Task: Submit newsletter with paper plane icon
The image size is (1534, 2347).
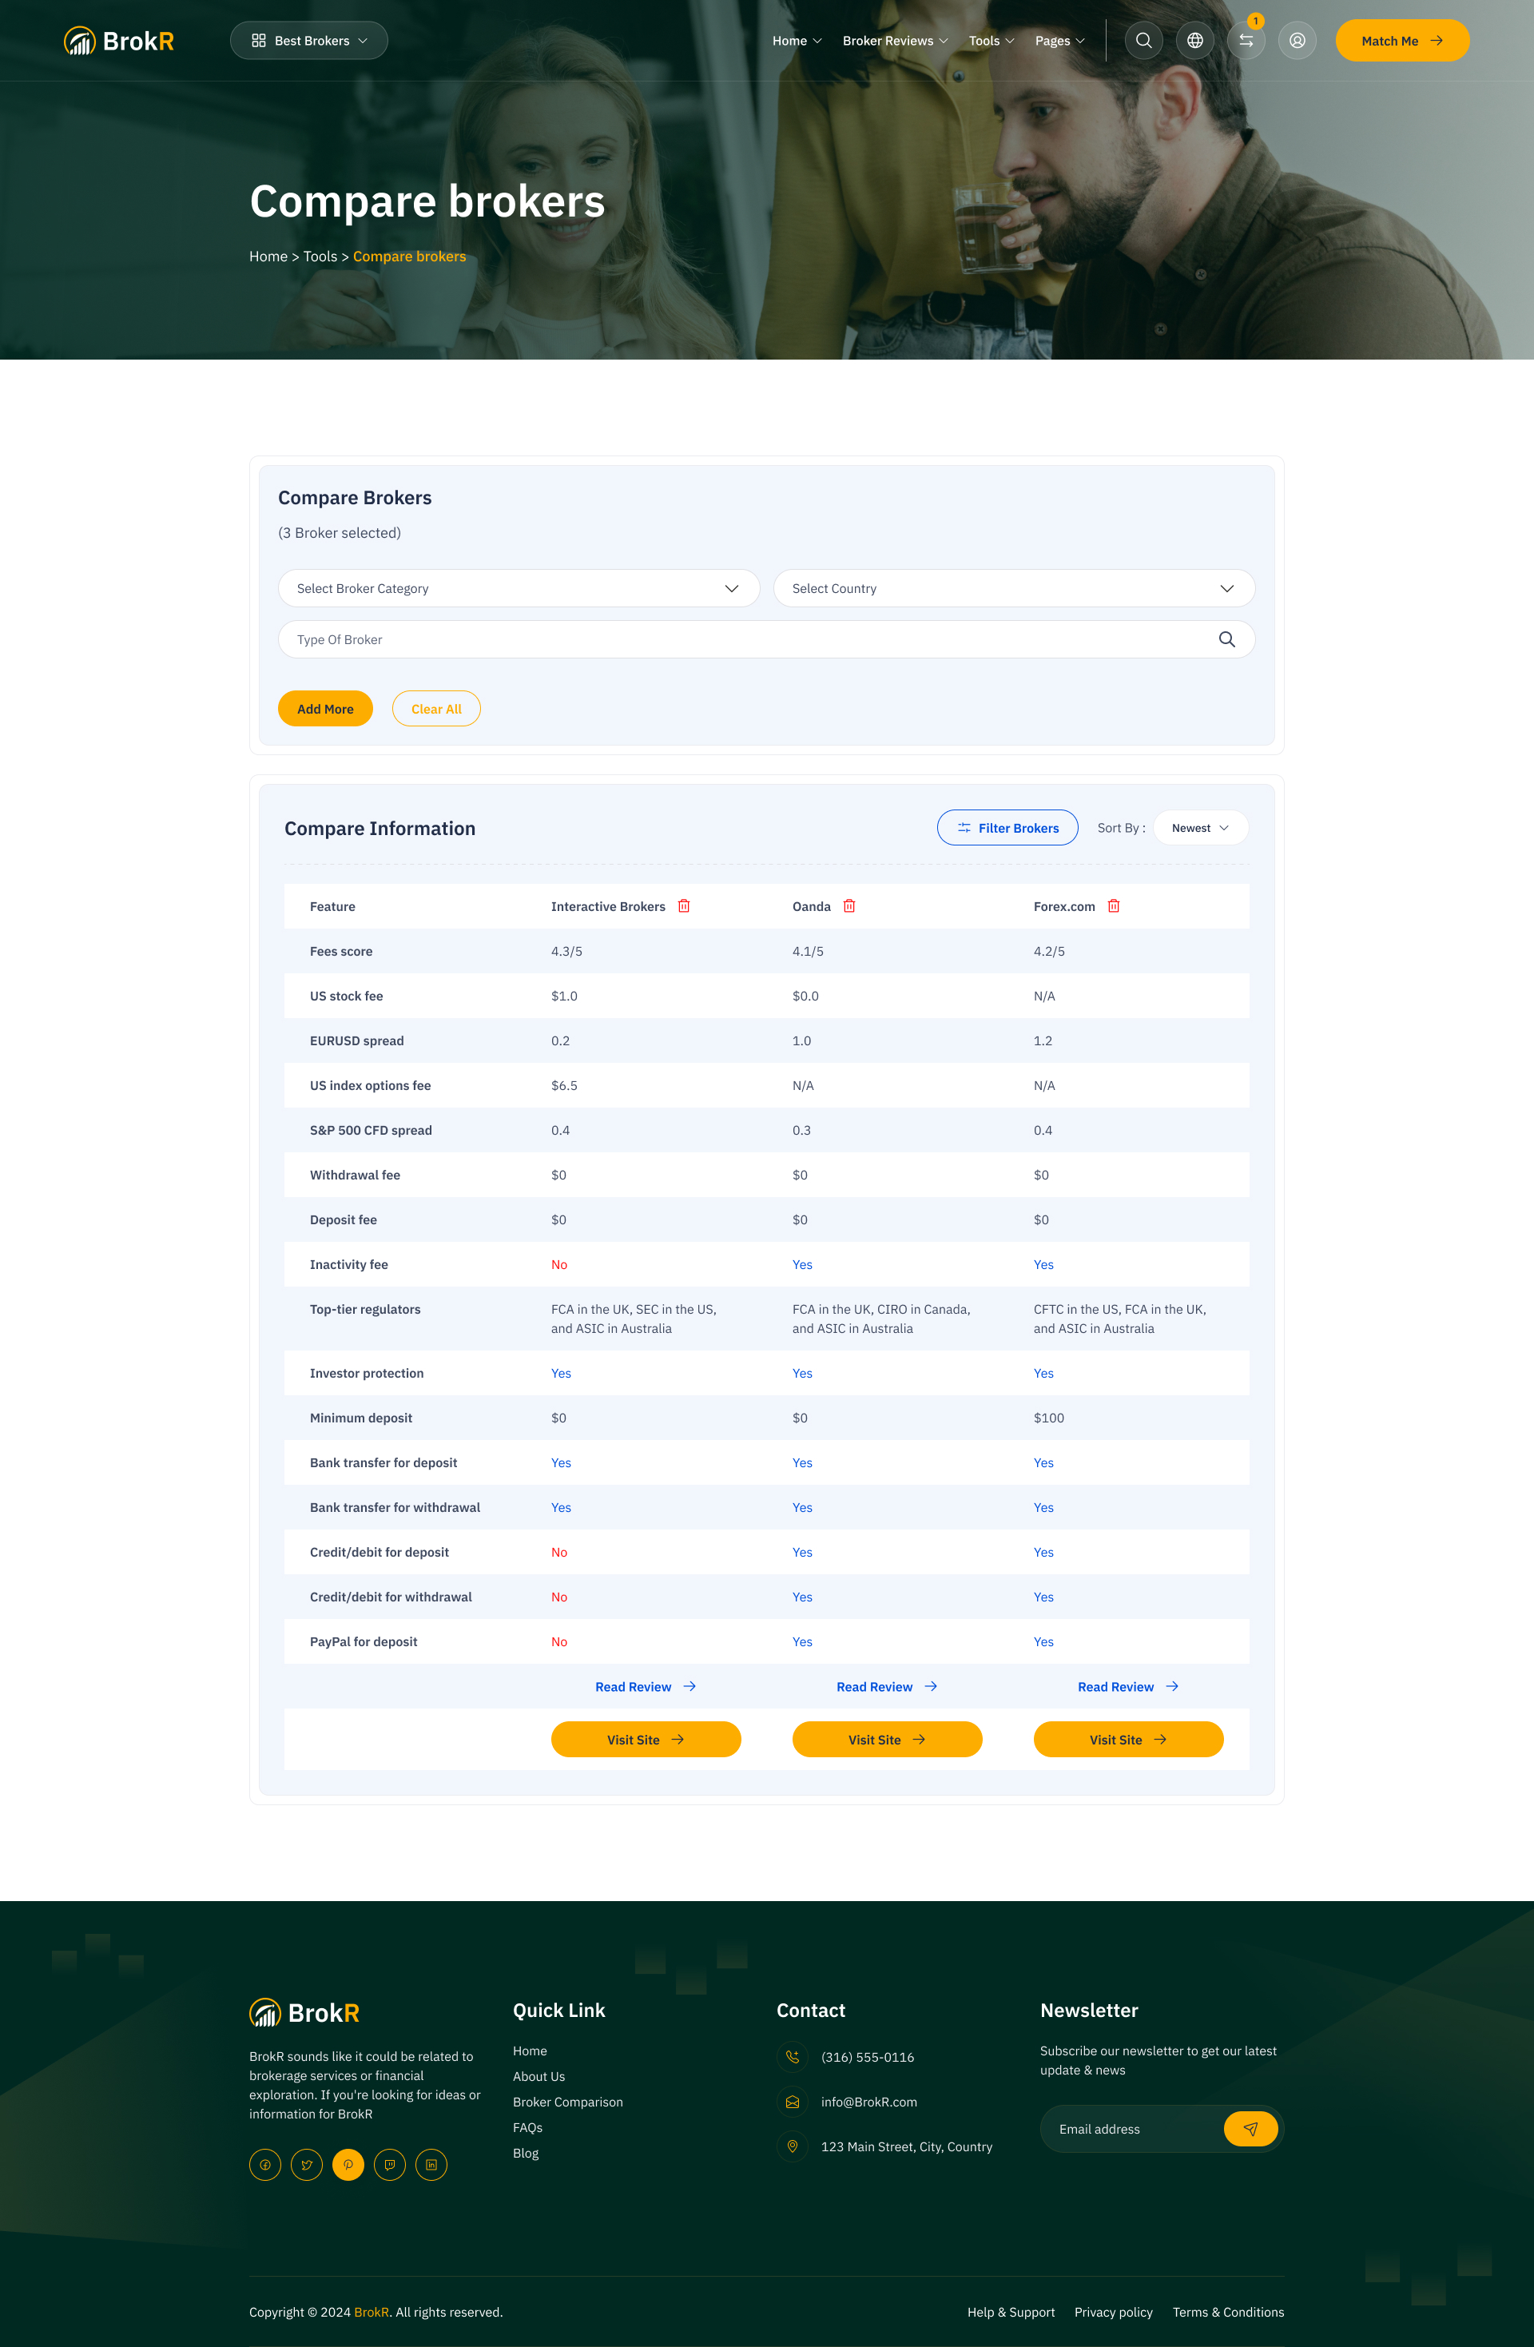Action: pyautogui.click(x=1250, y=2129)
